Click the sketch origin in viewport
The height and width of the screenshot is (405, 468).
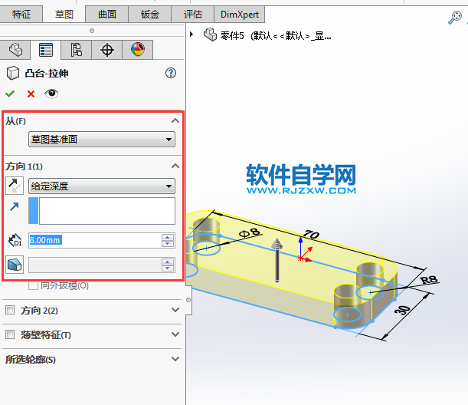click(x=300, y=258)
